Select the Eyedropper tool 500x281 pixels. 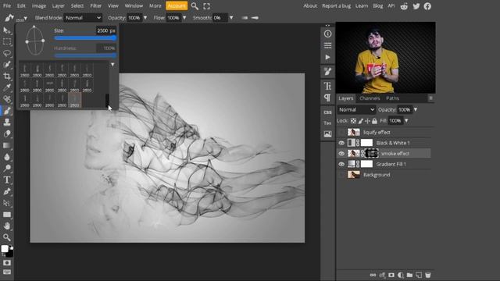click(x=7, y=87)
